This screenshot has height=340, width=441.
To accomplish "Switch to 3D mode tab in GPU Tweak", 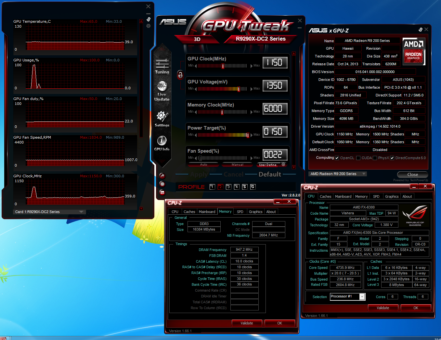I will coord(197,39).
